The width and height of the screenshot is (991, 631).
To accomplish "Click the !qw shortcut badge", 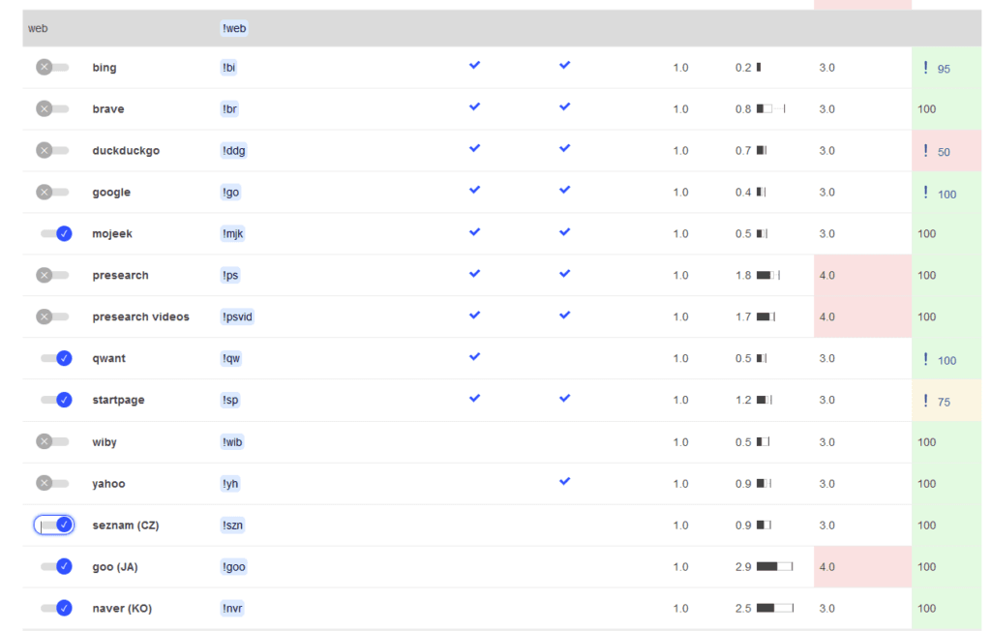I will pos(230,358).
